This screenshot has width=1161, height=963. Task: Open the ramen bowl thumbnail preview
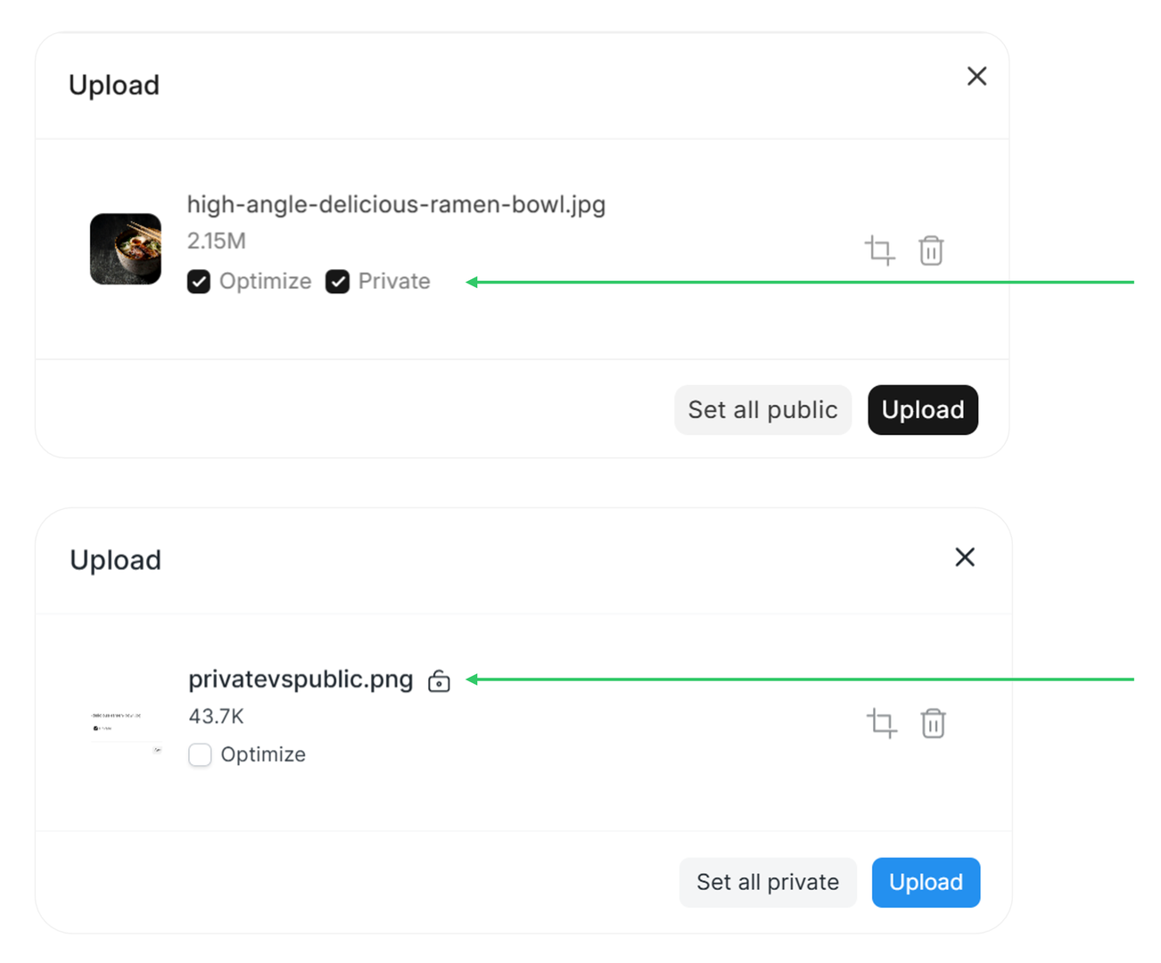point(126,249)
